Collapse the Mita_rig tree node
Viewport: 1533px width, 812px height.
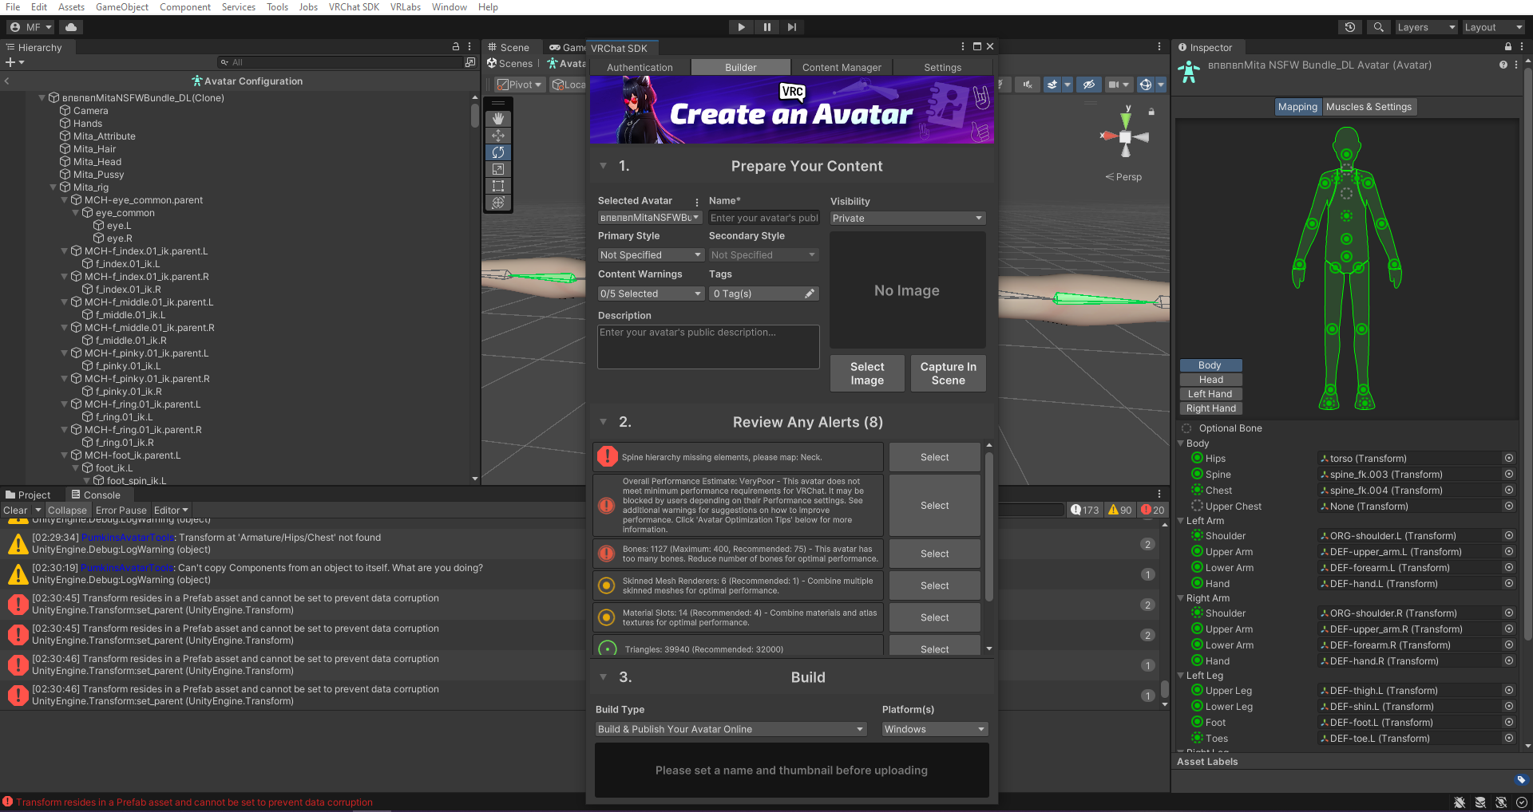[53, 187]
